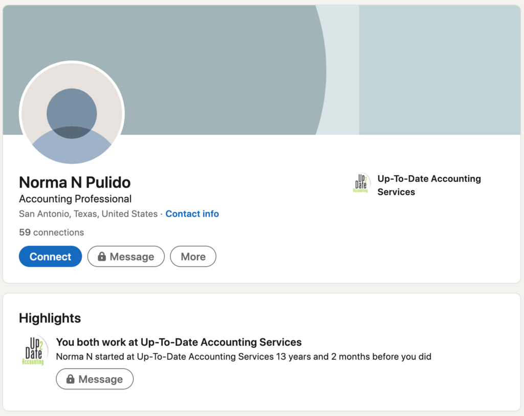Image resolution: width=524 pixels, height=416 pixels.
Task: Click the San Antonio, Texas location text
Action: pos(88,214)
